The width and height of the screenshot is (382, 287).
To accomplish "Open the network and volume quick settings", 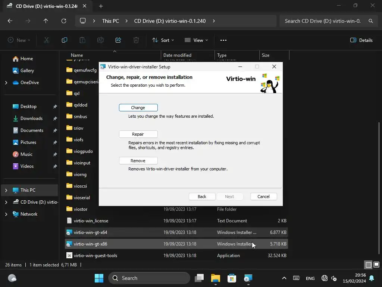I will [x=329, y=278].
